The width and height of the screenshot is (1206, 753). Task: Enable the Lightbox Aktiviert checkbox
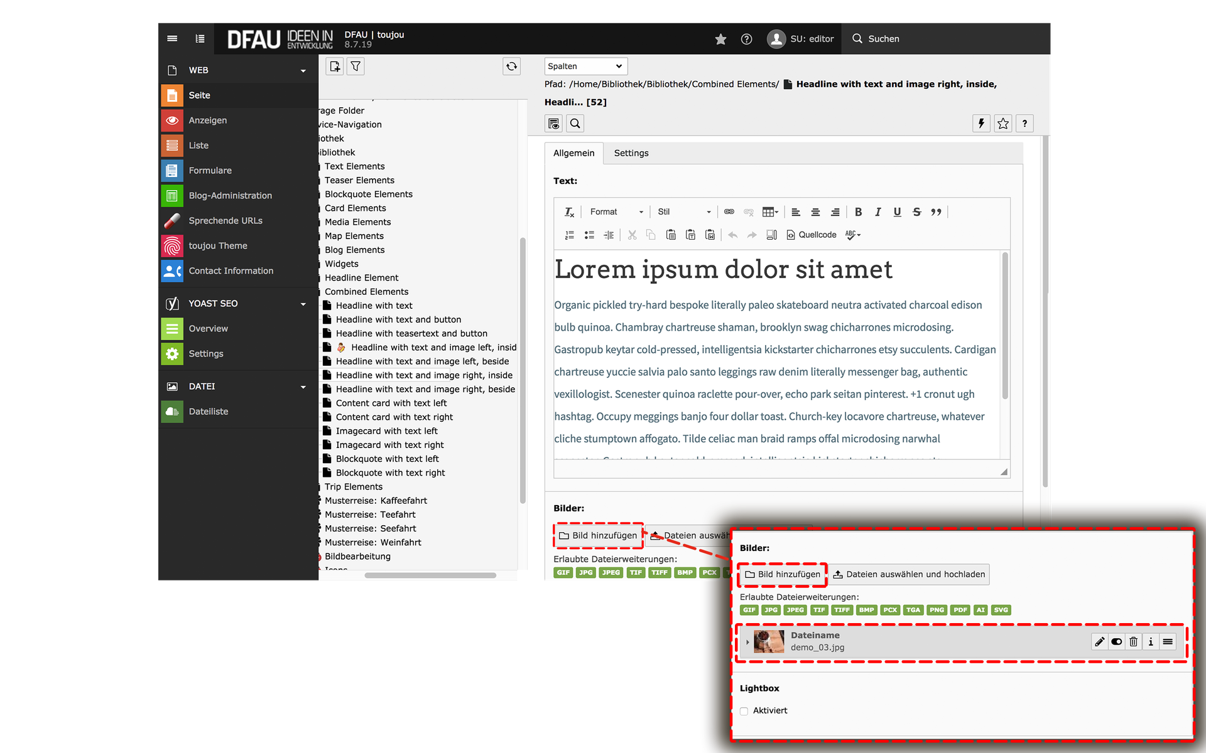point(744,711)
